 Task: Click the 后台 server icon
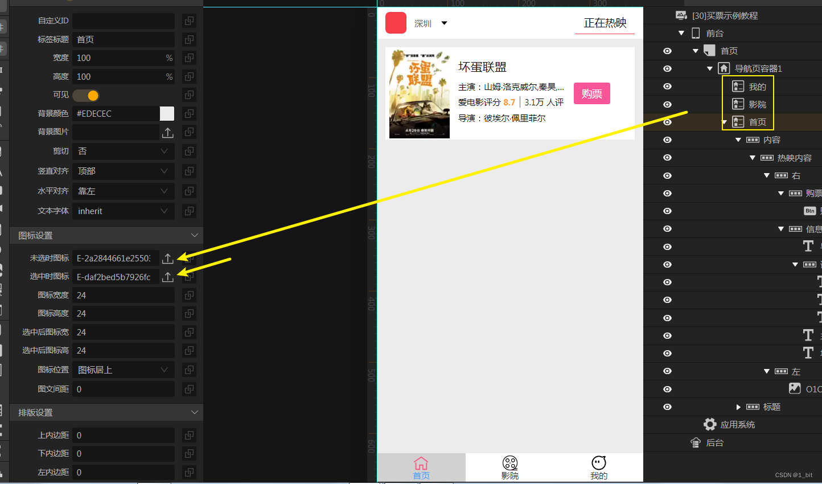696,442
